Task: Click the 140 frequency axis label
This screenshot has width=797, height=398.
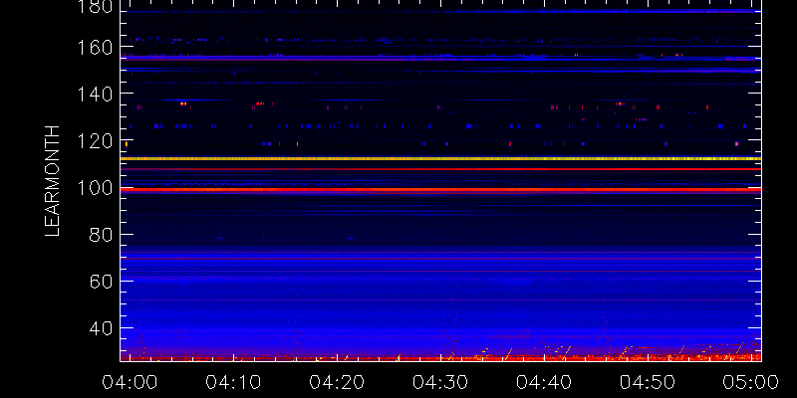Action: (94, 95)
